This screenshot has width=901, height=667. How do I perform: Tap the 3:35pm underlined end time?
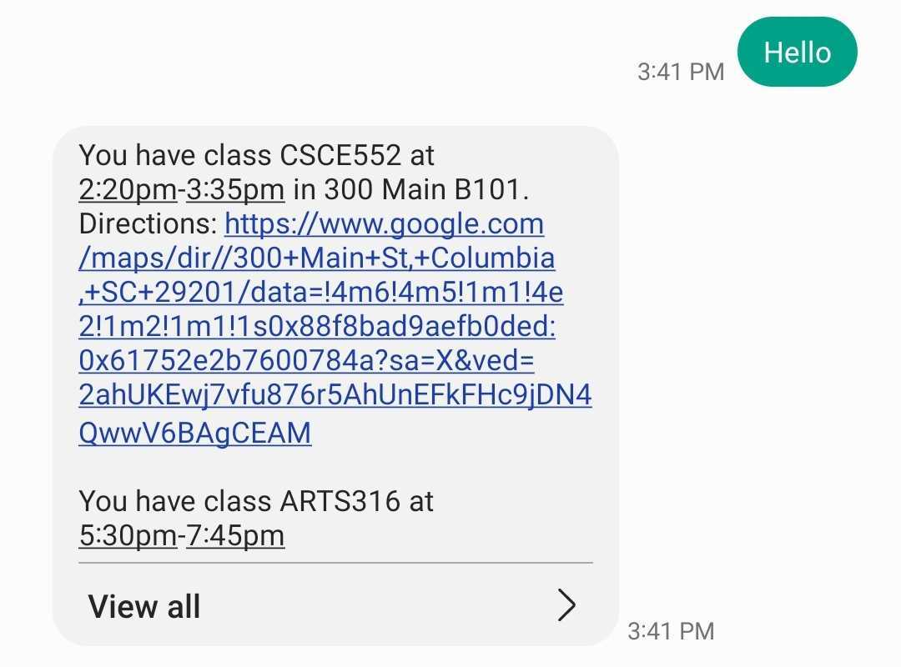coord(235,189)
